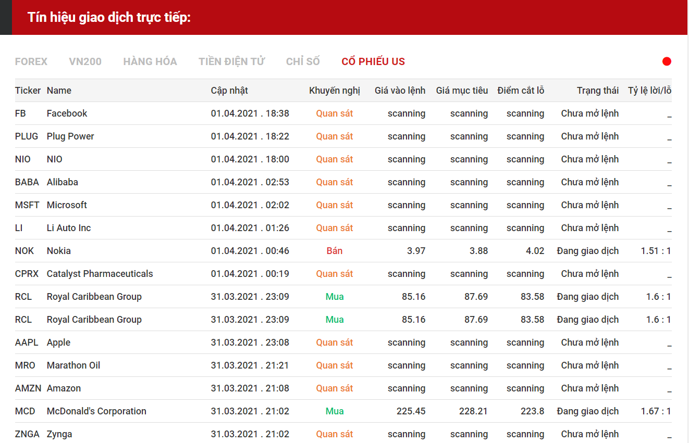689x443 pixels.
Task: Select the Marathon Oil name
Action: coord(73,365)
